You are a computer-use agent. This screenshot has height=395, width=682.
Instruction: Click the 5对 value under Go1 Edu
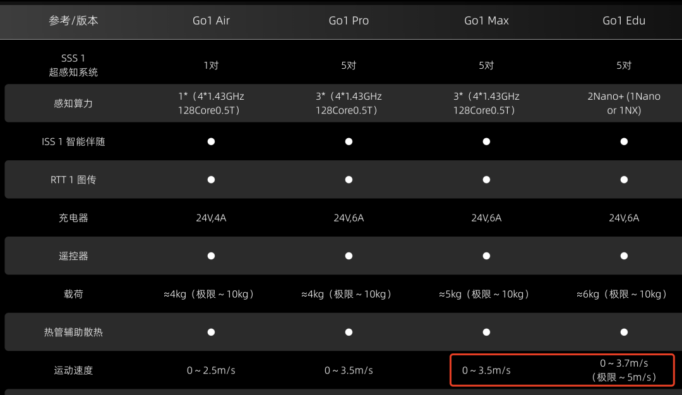[624, 65]
